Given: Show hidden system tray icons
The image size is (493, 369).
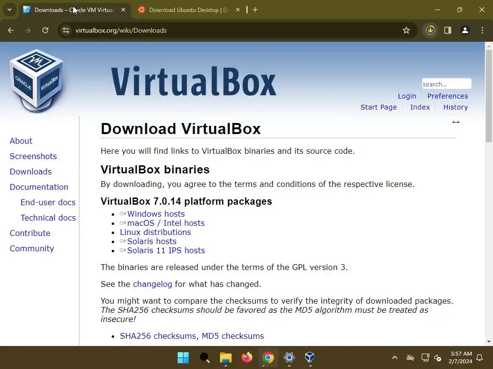Looking at the screenshot, I should [x=395, y=357].
